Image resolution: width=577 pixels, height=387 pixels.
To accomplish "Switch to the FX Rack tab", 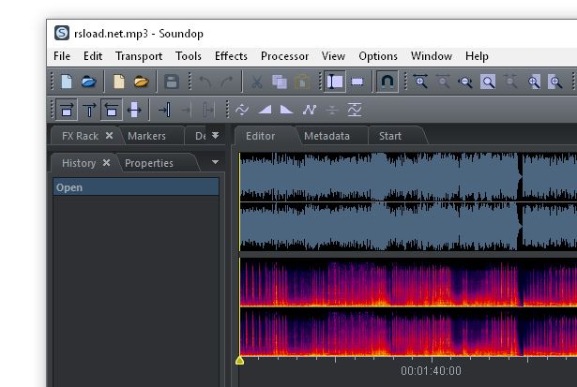I will [80, 136].
